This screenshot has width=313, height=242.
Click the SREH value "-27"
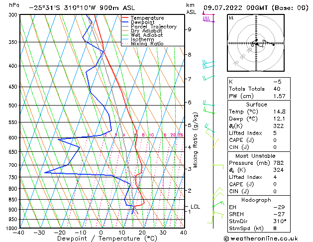coord(279,214)
